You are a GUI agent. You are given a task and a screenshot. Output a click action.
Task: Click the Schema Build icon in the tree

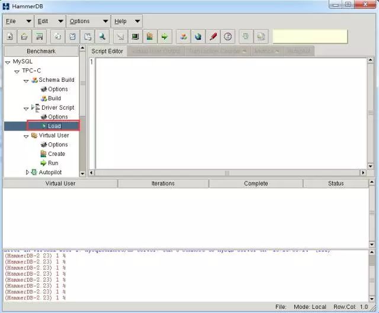[34, 80]
